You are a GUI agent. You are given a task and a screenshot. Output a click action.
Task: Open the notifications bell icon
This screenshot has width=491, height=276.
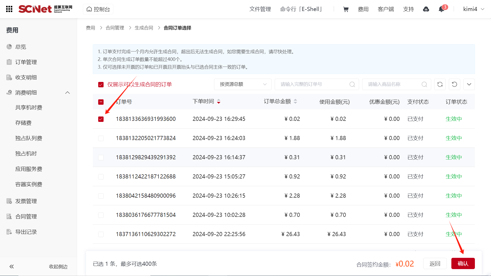click(x=441, y=9)
